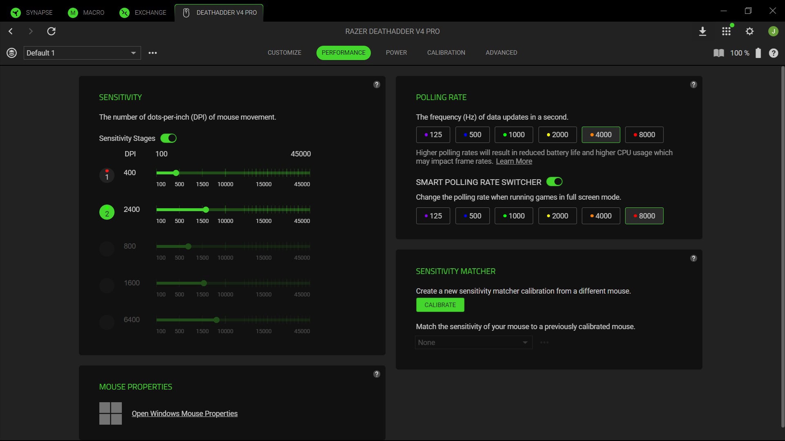Open Sensitivity panel help icon

(x=377, y=85)
